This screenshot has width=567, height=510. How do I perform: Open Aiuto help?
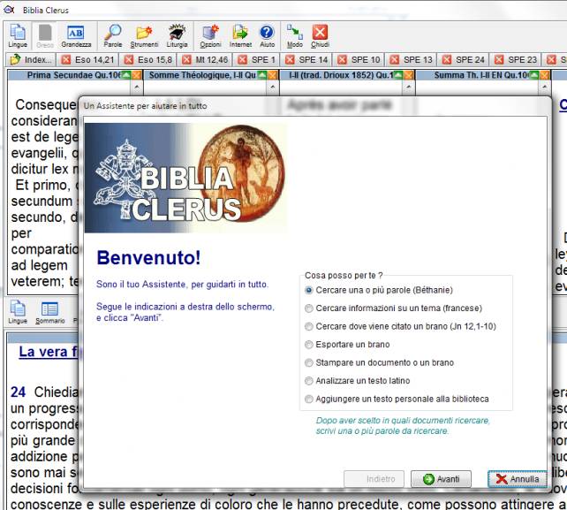coord(267,36)
